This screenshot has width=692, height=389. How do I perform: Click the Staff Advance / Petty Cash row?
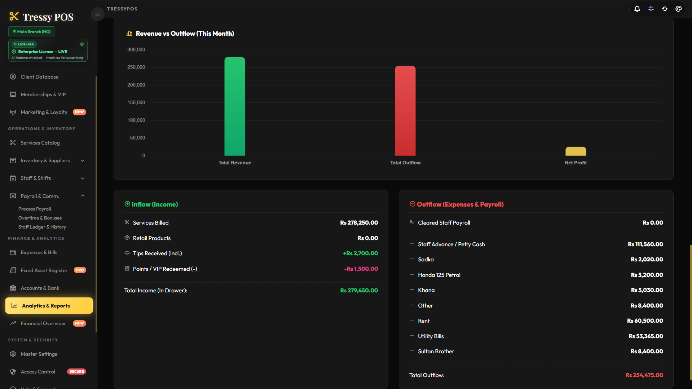tap(536, 244)
